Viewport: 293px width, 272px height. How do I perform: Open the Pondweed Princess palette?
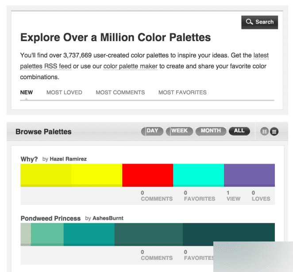tap(50, 218)
